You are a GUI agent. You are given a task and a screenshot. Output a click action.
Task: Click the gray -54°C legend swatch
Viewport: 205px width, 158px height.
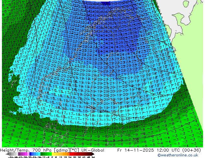10,154
